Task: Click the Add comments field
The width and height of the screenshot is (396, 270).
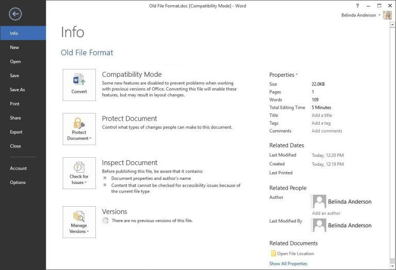Action: click(x=327, y=131)
